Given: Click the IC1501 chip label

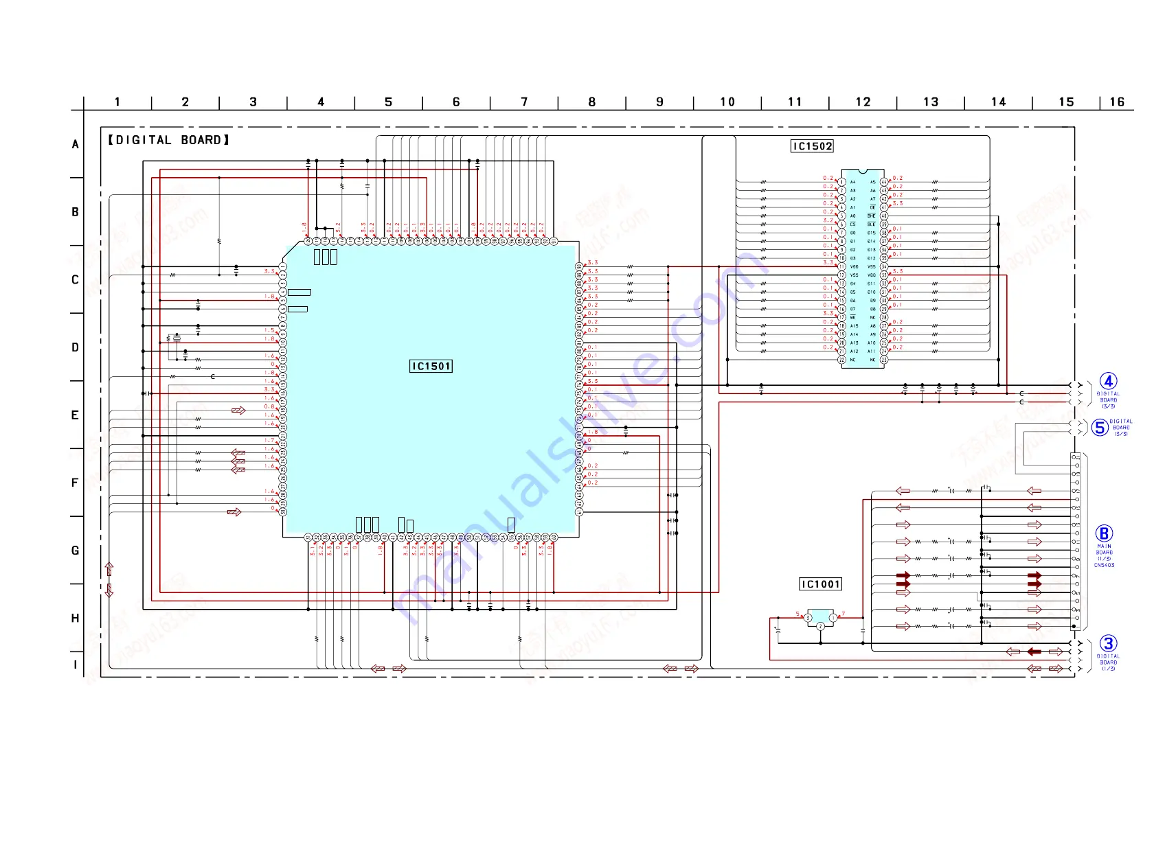Looking at the screenshot, I should (x=431, y=366).
